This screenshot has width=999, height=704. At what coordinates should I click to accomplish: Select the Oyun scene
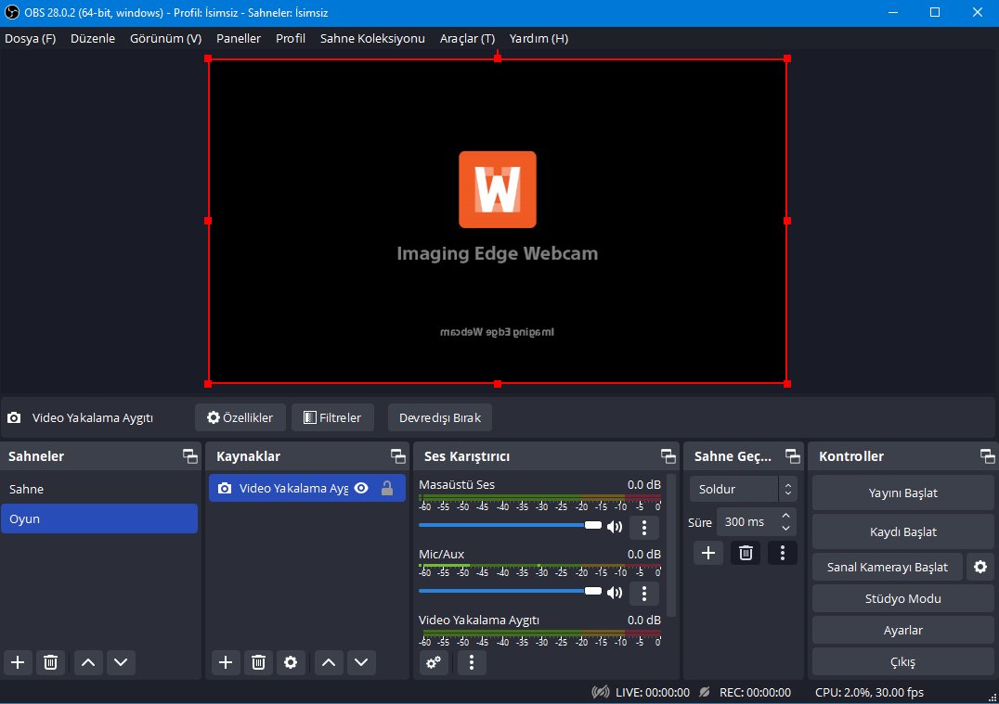[x=99, y=518]
